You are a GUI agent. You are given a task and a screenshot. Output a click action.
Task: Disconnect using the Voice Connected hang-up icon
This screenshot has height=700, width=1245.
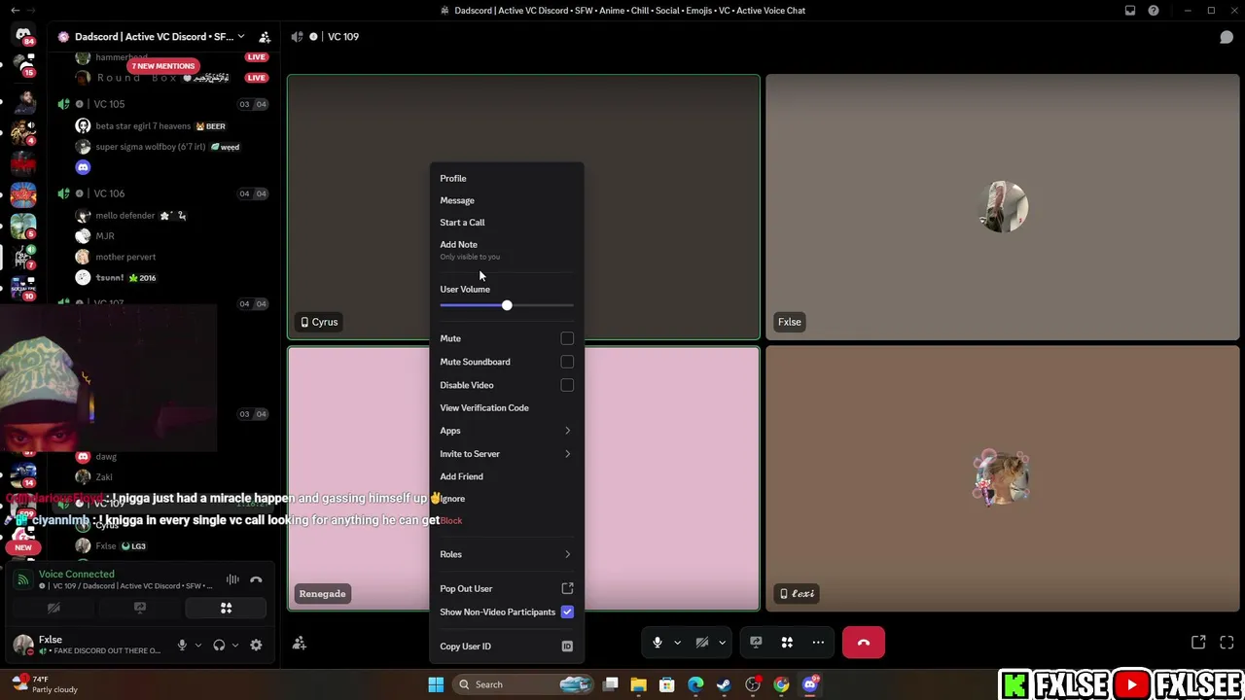click(256, 579)
